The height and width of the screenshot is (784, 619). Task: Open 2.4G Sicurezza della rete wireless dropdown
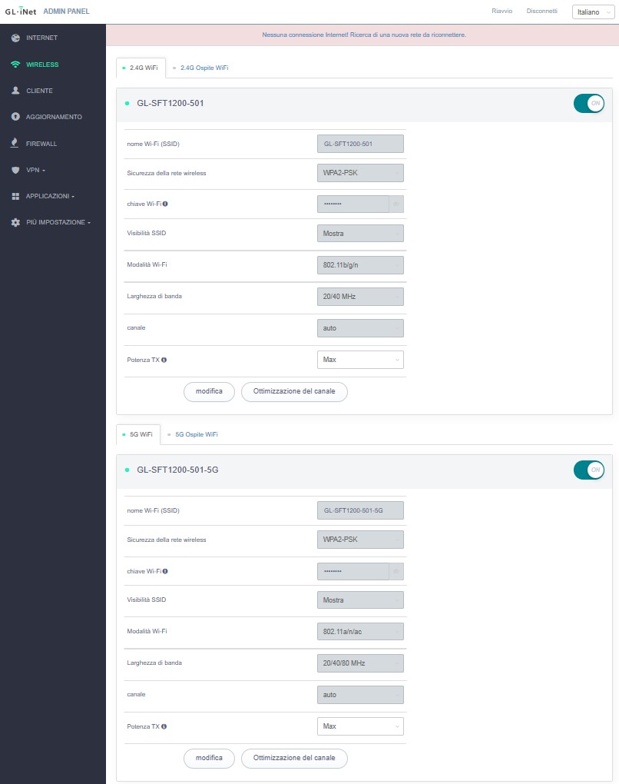[x=360, y=173]
